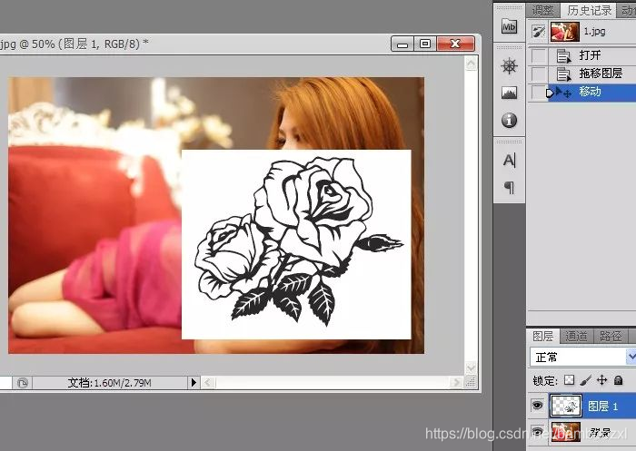
Task: Close the document window
Action: [455, 44]
